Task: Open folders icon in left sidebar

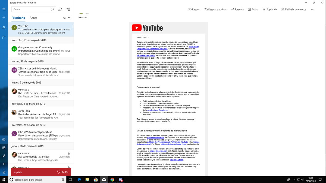Action: click(4, 38)
